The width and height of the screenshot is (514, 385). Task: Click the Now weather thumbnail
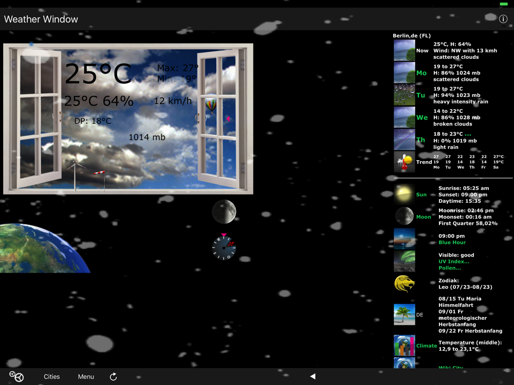pos(404,50)
